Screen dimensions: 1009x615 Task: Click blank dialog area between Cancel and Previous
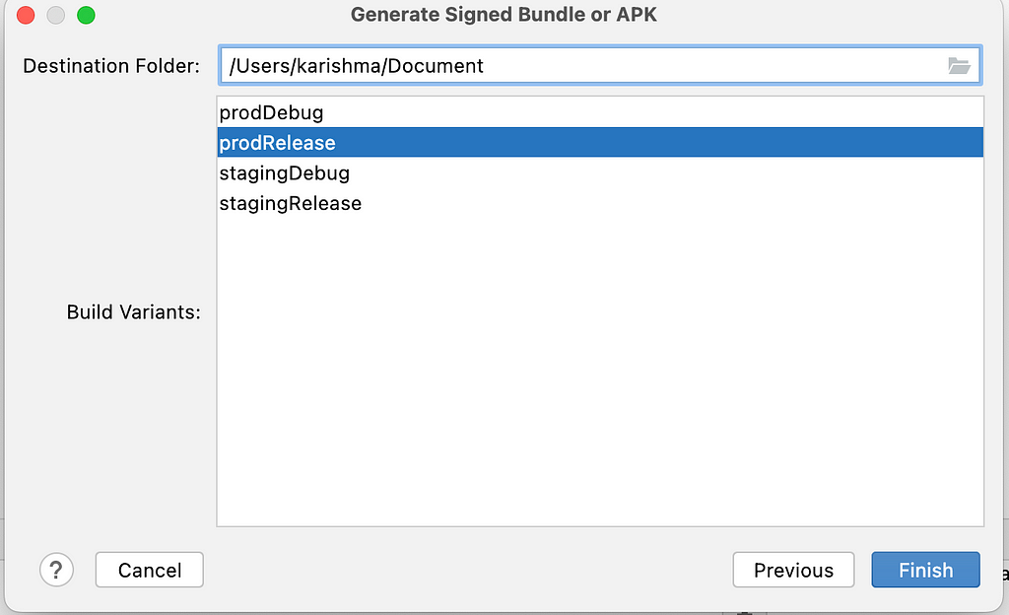pyautogui.click(x=468, y=570)
